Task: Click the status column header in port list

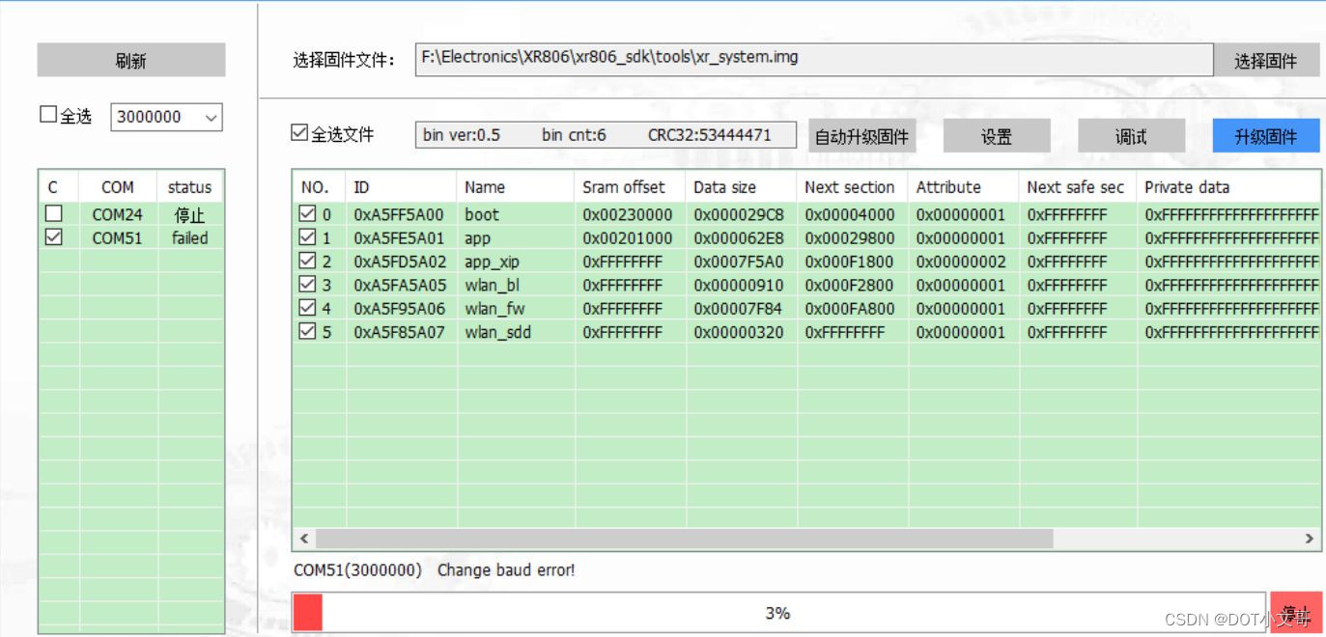Action: pyautogui.click(x=189, y=187)
